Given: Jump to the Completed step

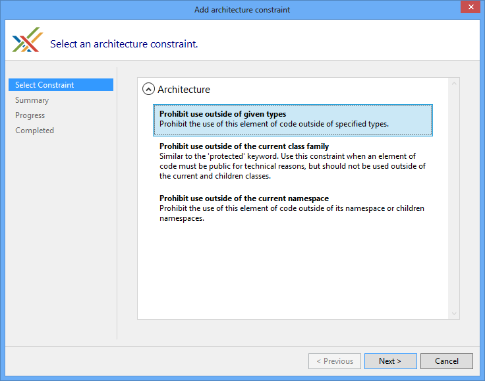Looking at the screenshot, I should click(x=35, y=131).
